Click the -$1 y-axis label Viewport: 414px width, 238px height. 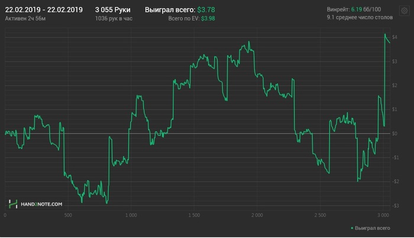pos(395,157)
